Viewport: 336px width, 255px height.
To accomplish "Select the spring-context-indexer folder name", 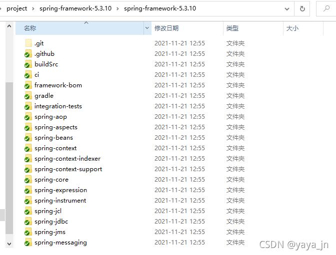I will pos(67,159).
